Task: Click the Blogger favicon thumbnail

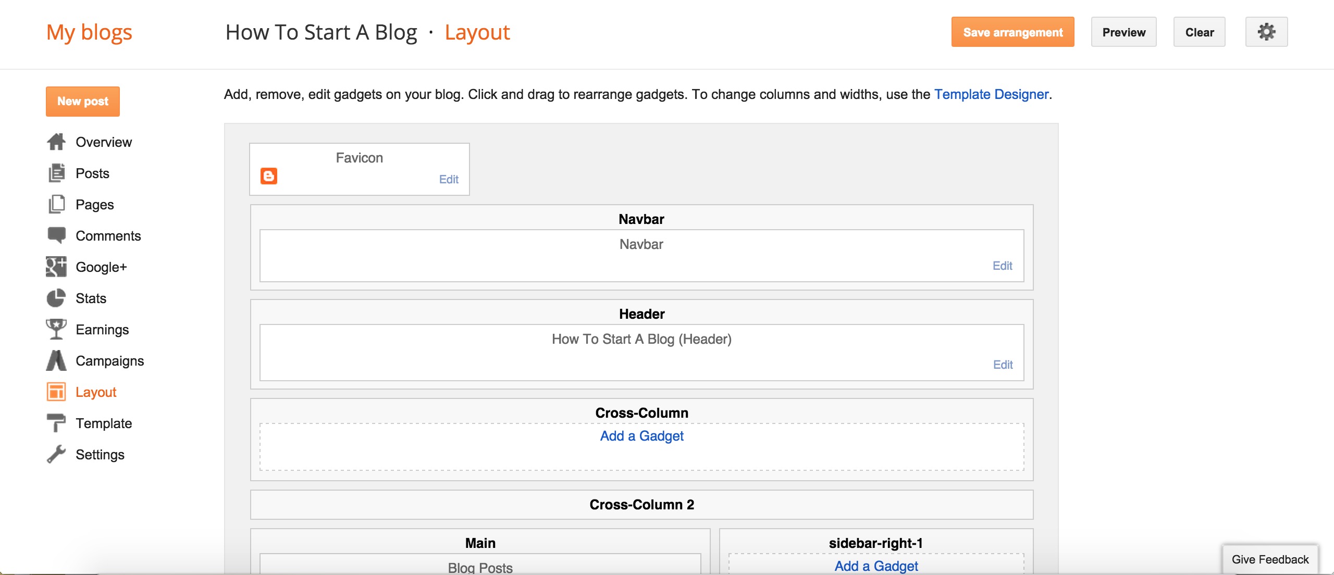Action: pos(269,176)
